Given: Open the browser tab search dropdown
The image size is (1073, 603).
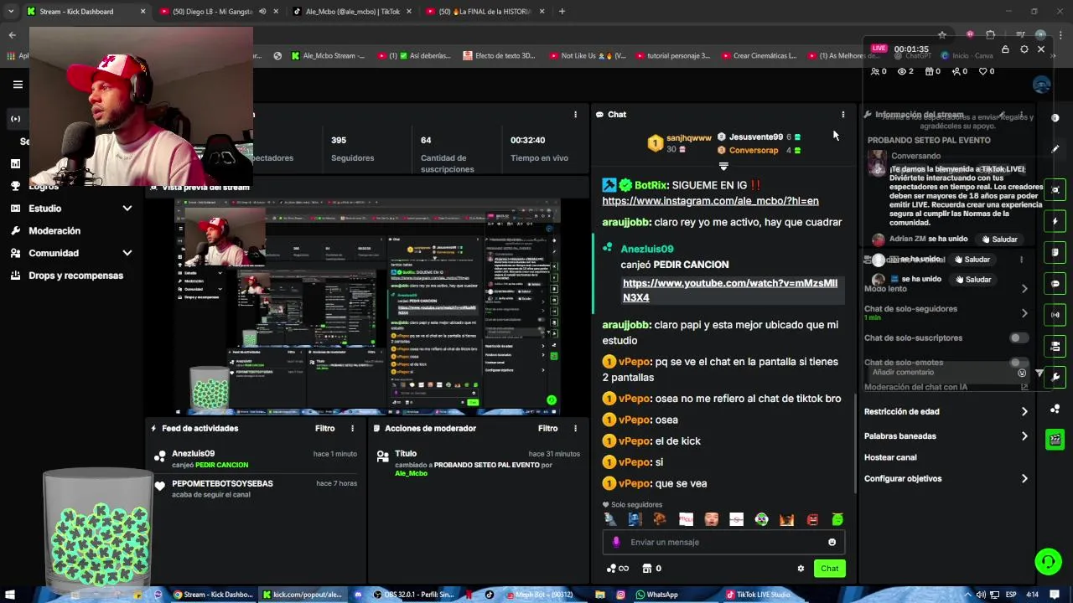Looking at the screenshot, I should tap(10, 12).
